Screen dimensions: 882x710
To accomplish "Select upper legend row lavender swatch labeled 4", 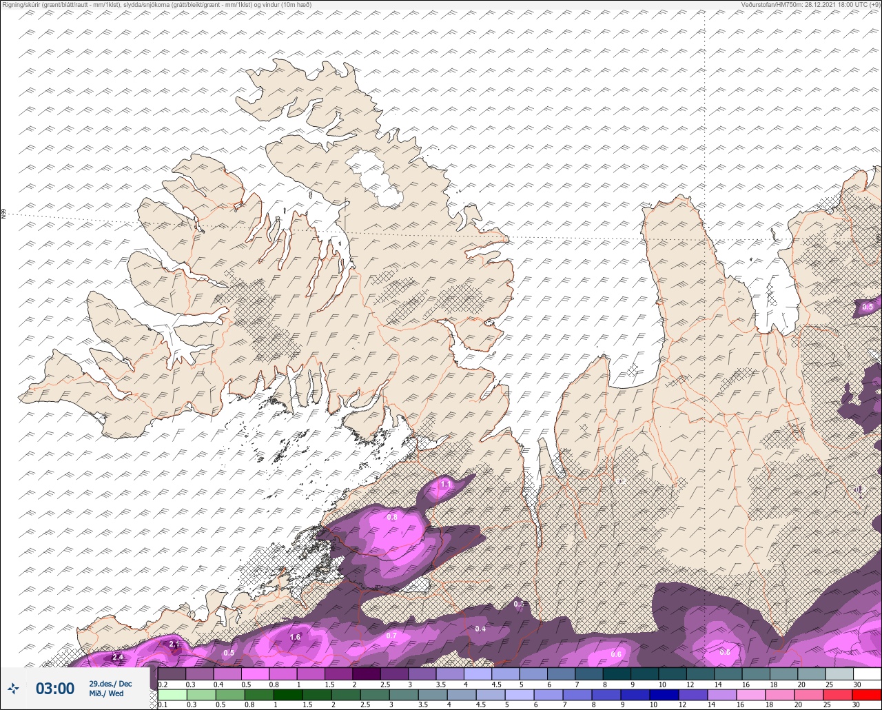I will click(478, 673).
